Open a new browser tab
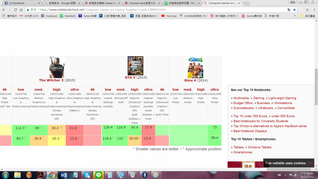 [x=246, y=3]
